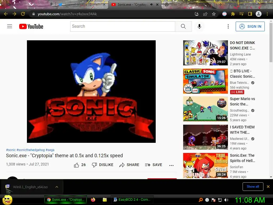The image size is (273, 205).
Task: Open YouTube guide hamburger menu
Action: [10, 26]
